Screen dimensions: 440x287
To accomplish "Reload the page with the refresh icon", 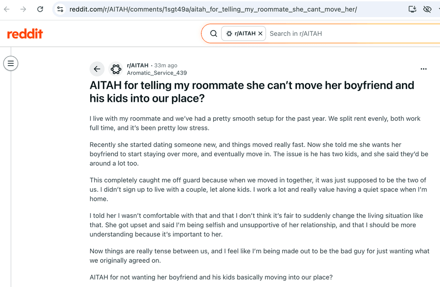I will 40,9.
